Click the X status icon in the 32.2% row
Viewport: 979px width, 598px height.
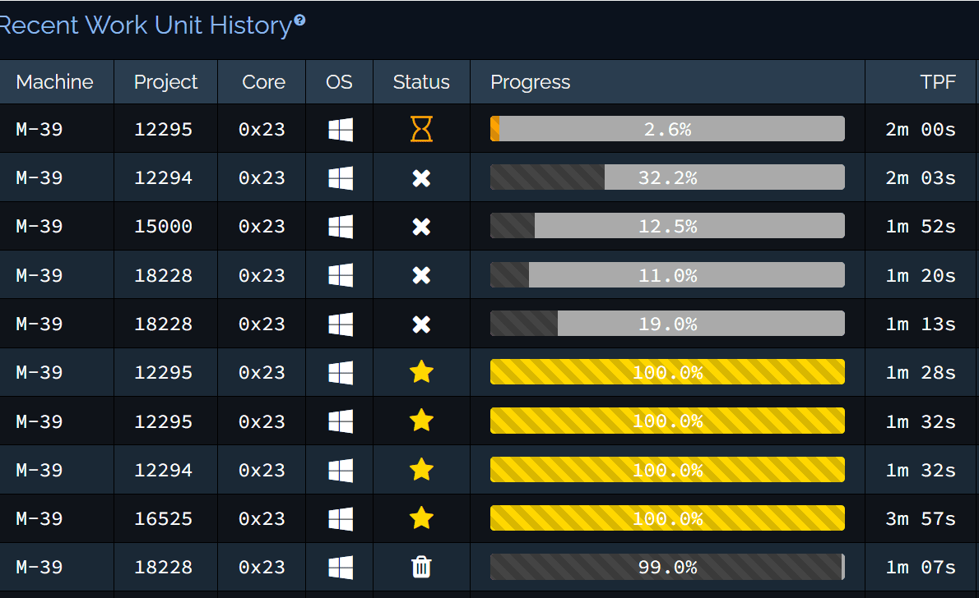point(421,178)
